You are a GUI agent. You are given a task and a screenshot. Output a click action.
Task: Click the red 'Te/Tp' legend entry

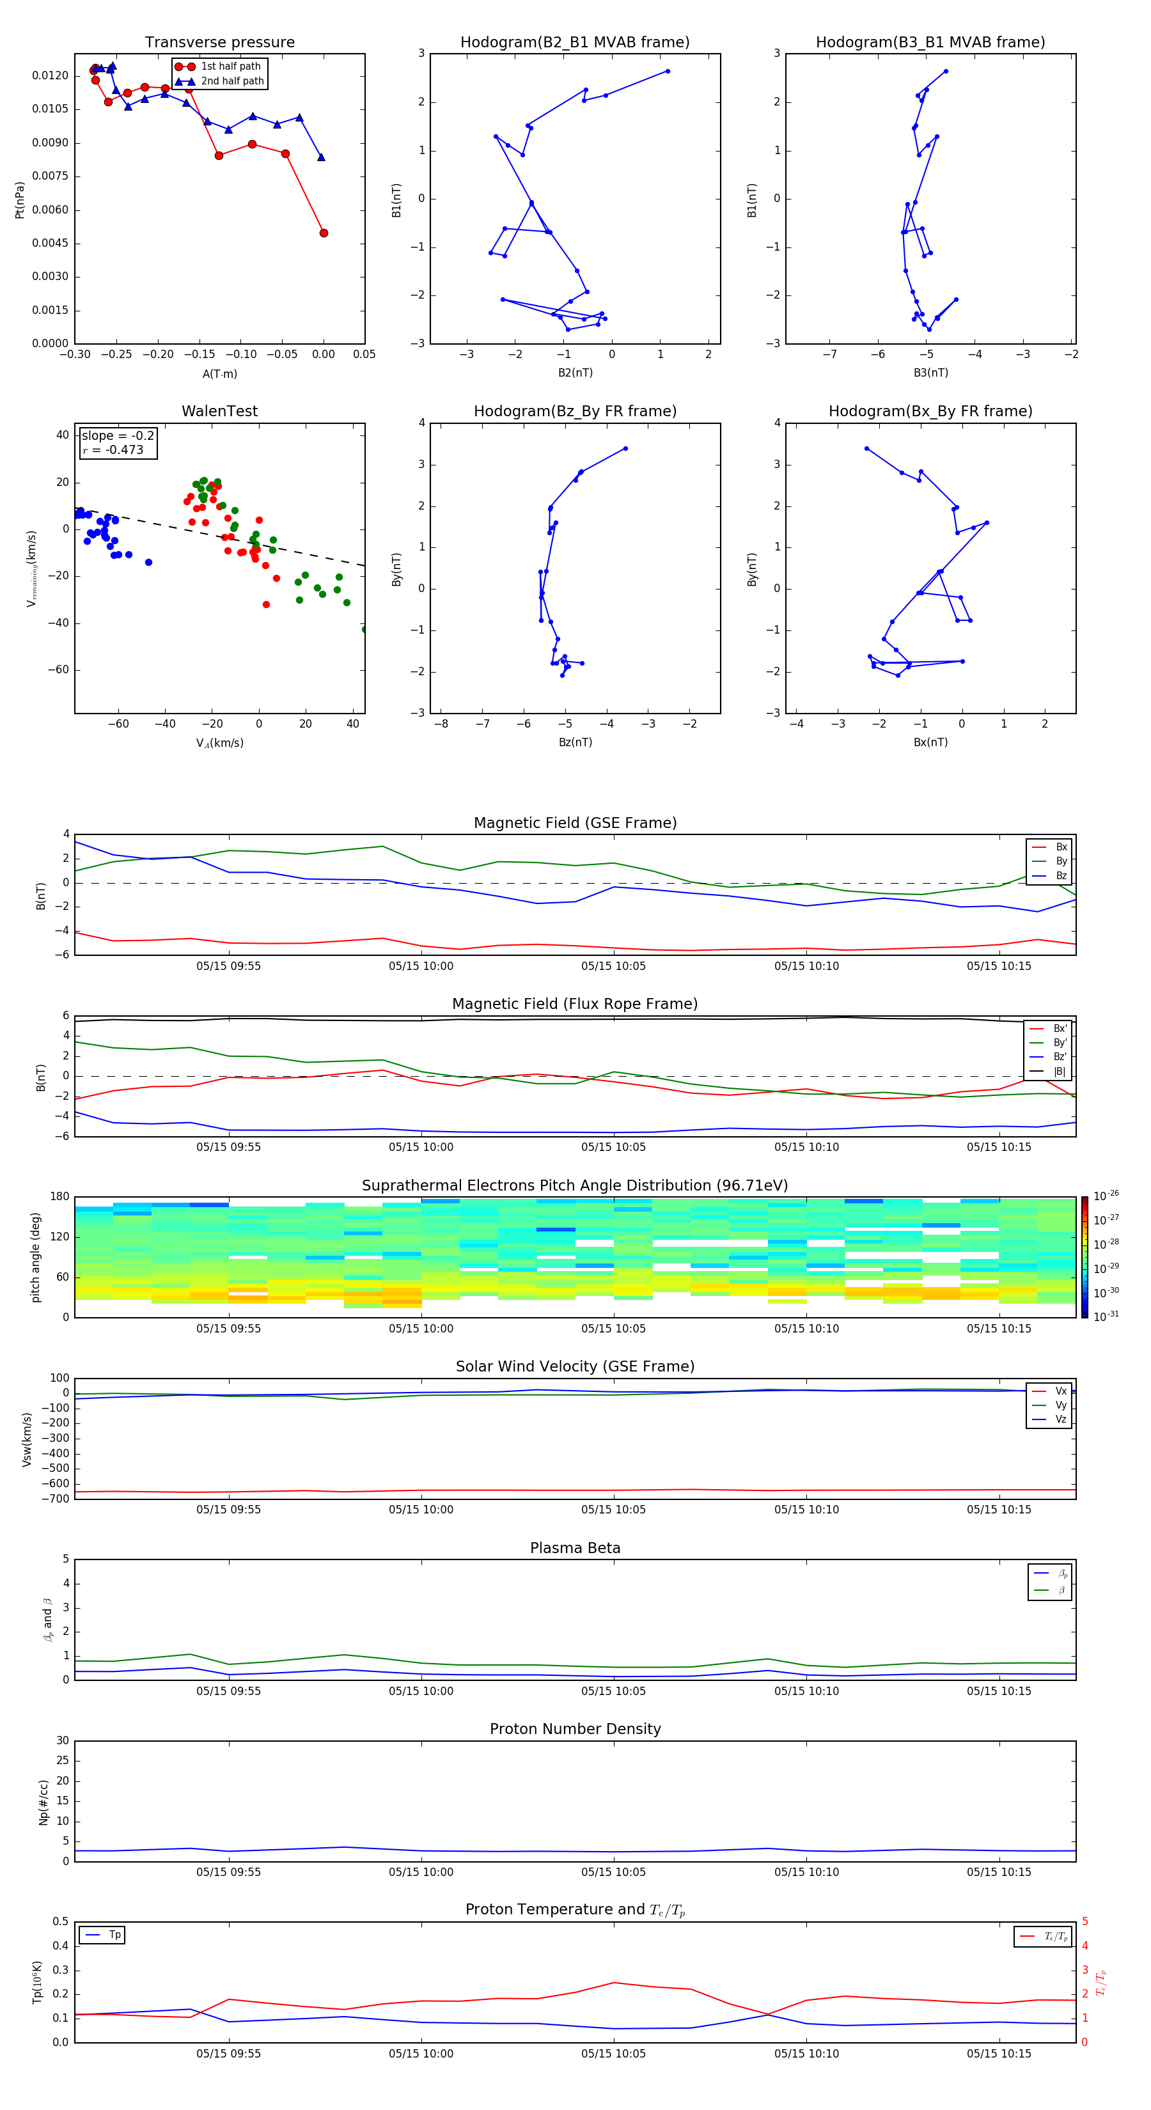tap(1044, 1936)
